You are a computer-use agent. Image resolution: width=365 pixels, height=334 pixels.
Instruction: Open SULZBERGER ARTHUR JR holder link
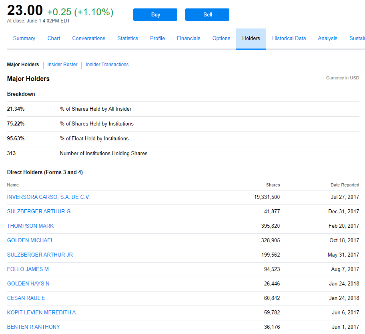point(40,255)
